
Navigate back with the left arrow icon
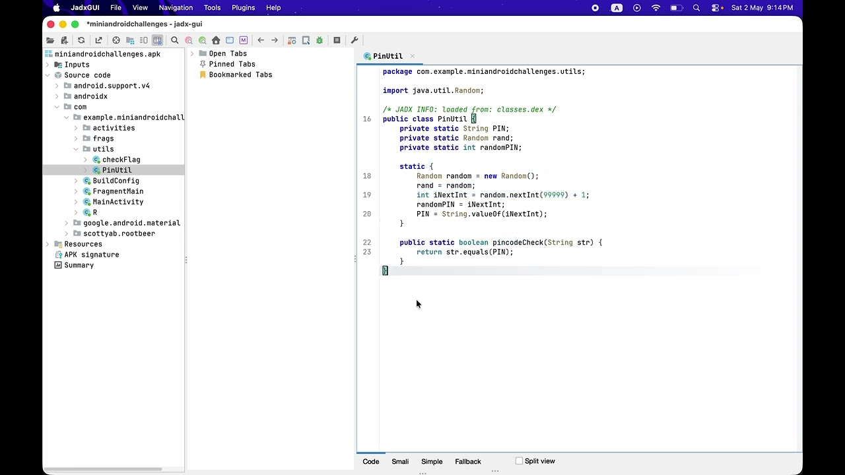point(261,40)
